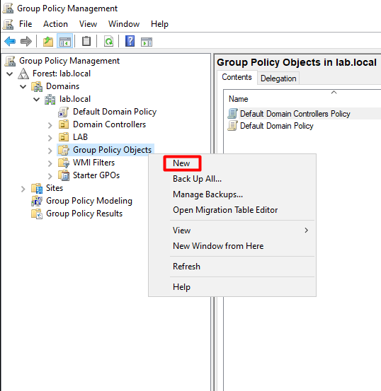Collapse the Domains tree node
Viewport: 381px width, 391px height.
tap(23, 86)
